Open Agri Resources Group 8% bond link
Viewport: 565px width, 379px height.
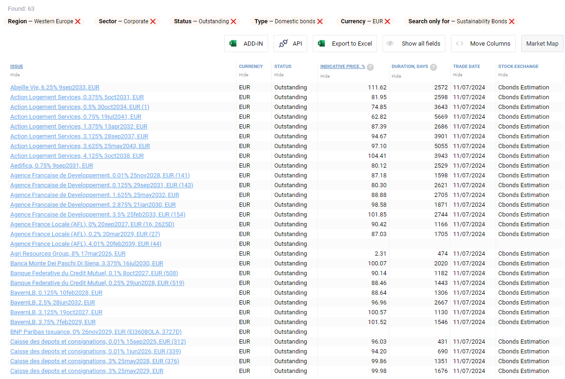click(x=68, y=254)
